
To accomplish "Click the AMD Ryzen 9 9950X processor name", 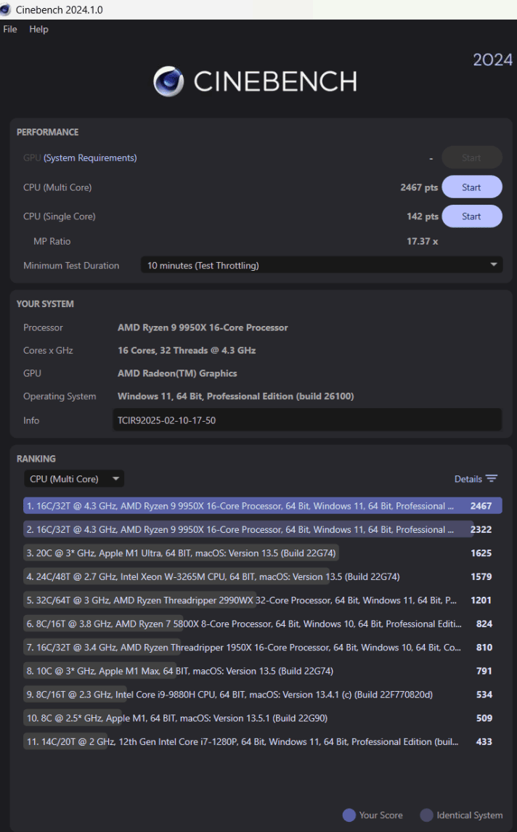I will coord(203,327).
